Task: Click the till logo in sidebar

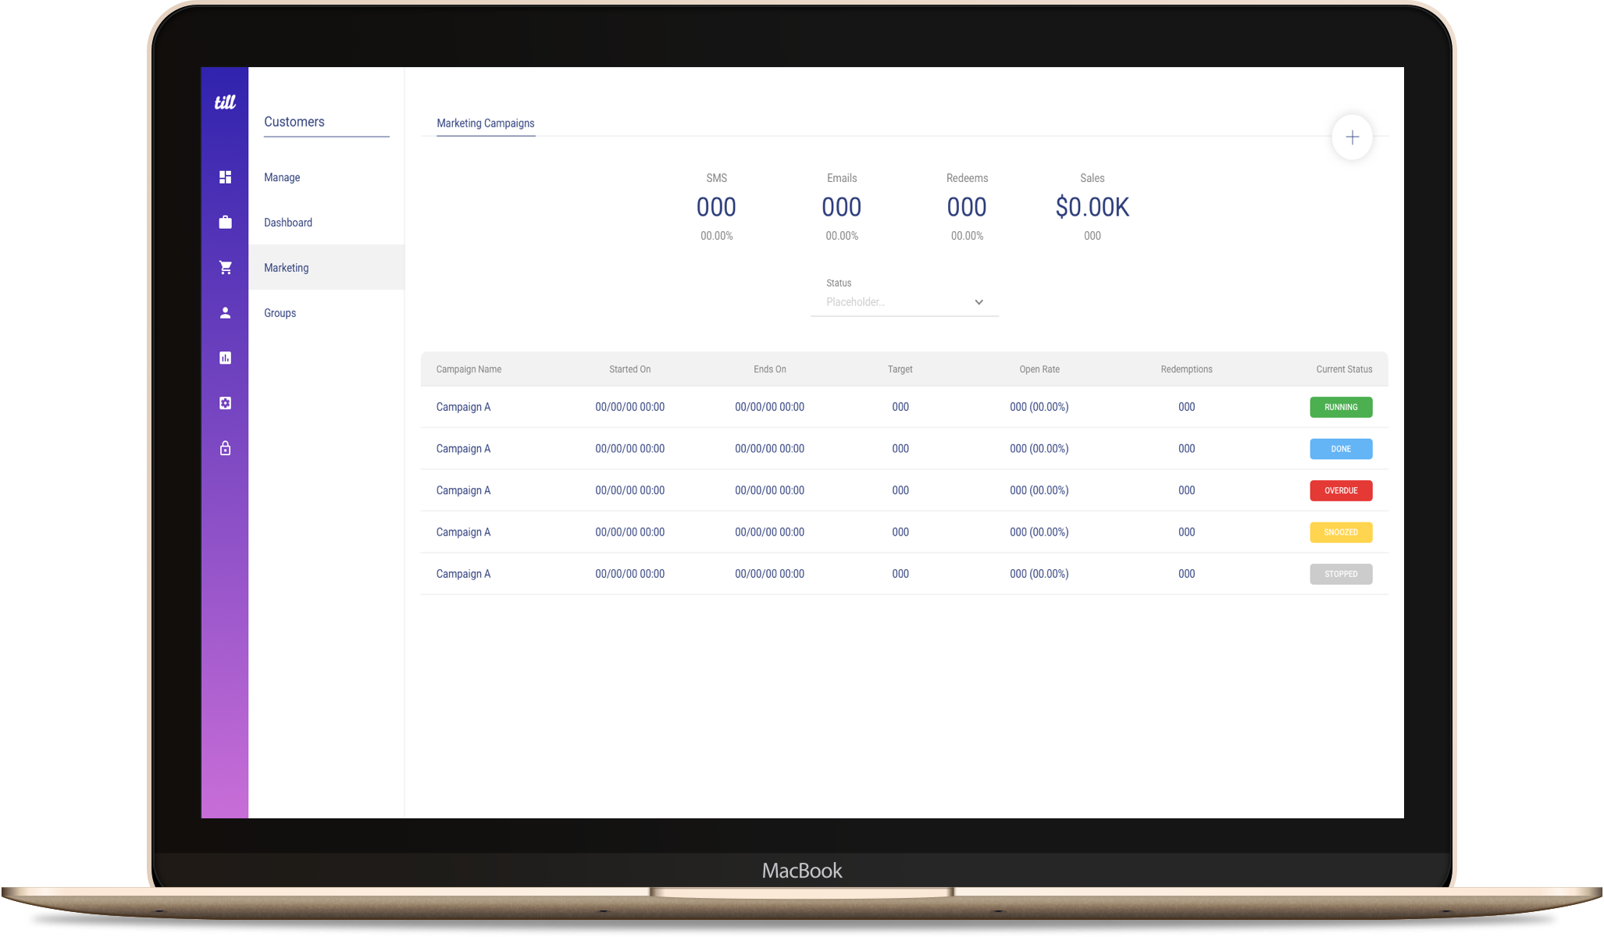Action: [225, 102]
